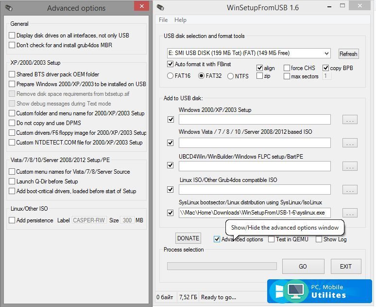Uncheck SysLinux bootsector checkbox
Screen dimensions: 376x307
170,213
